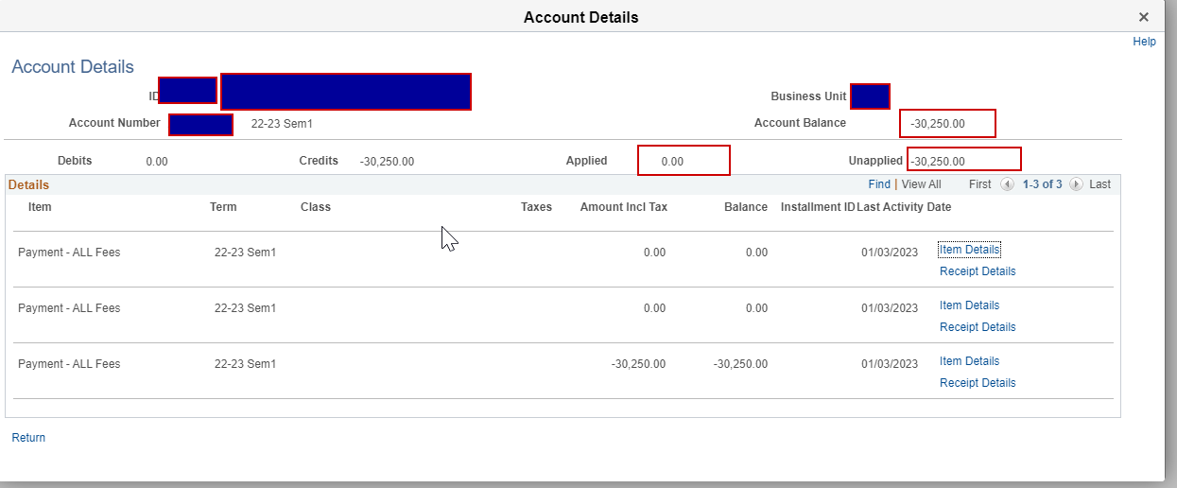Click the Last Activity Date column header
The height and width of the screenshot is (488, 1177).
click(904, 207)
